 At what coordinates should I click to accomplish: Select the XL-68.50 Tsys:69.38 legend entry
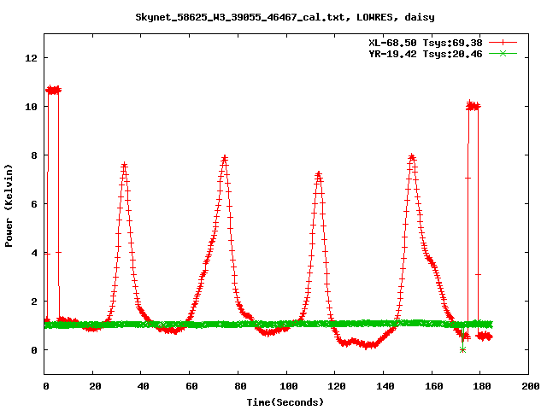[x=426, y=43]
